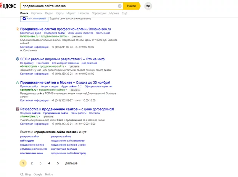The height and width of the screenshot is (177, 238).
Task: Click related query продвижение сайта иваново
Action: click(68, 140)
